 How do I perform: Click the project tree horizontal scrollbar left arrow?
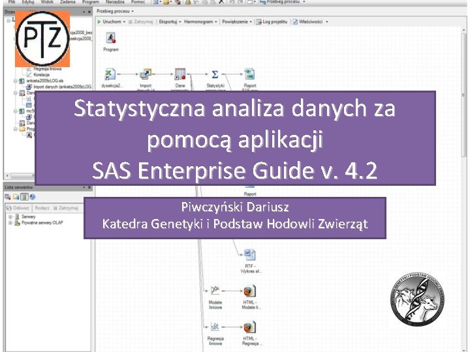click(7, 176)
